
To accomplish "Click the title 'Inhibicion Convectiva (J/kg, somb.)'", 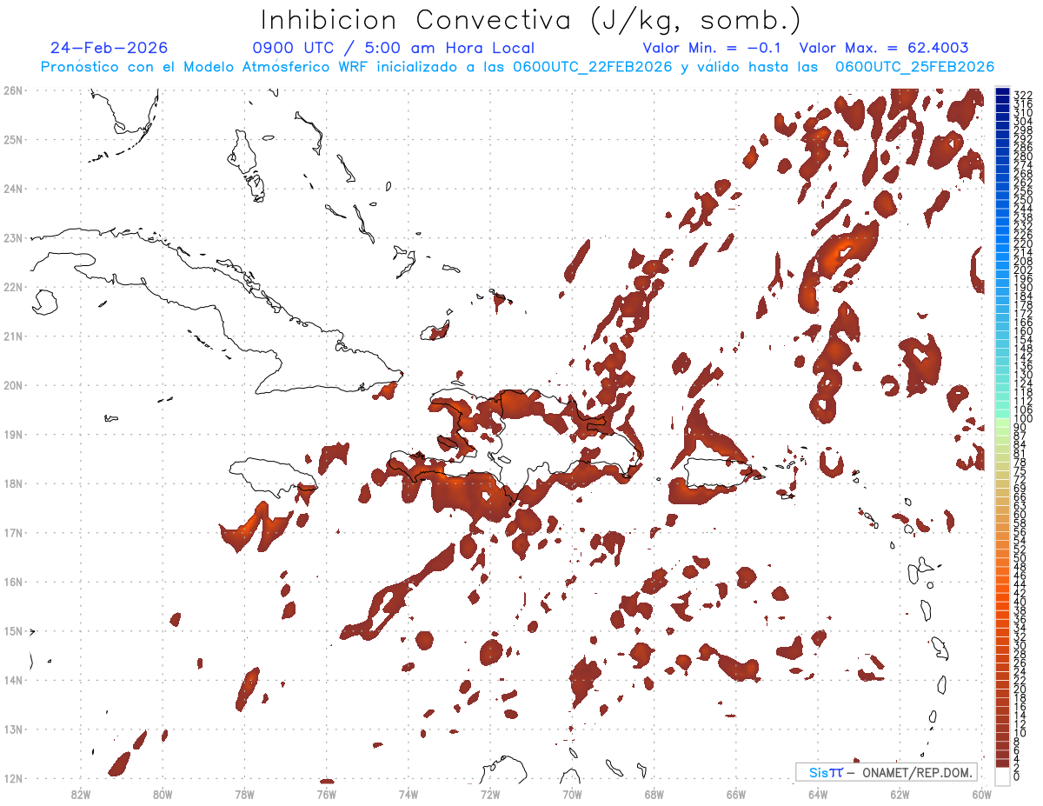I will pos(531,20).
